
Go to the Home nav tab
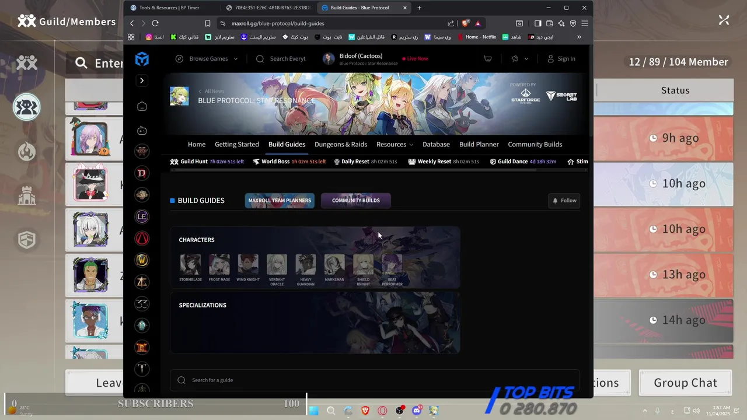coord(197,144)
